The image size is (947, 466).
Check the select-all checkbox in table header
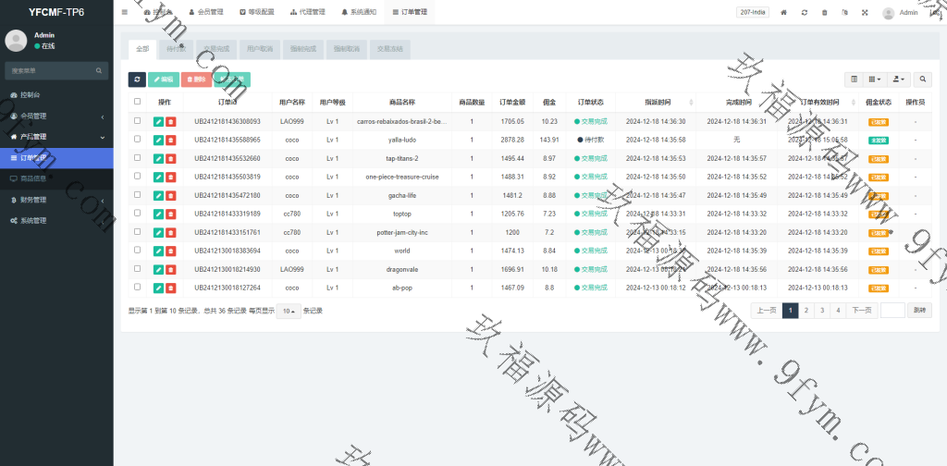(x=138, y=102)
